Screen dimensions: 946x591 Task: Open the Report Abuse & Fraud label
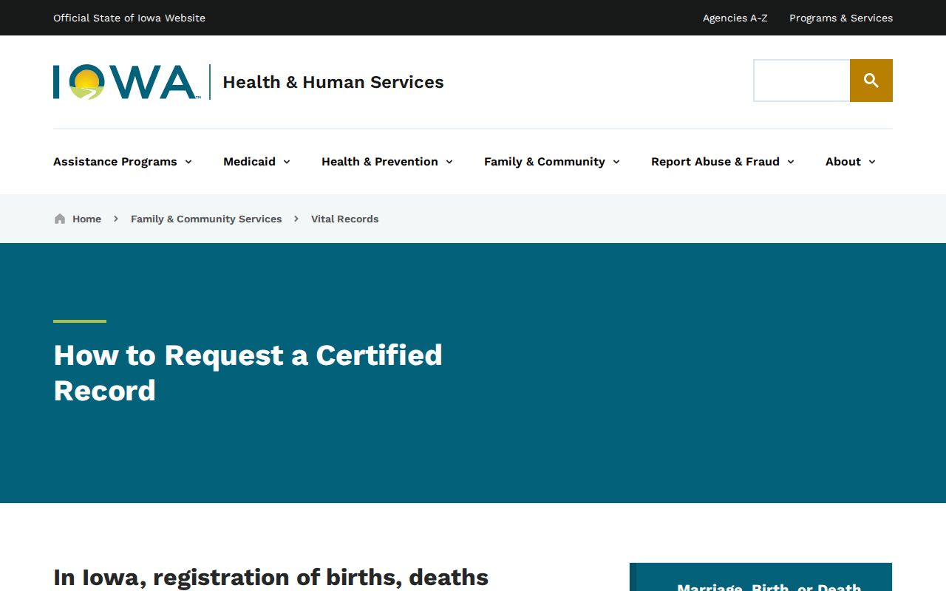tap(715, 162)
